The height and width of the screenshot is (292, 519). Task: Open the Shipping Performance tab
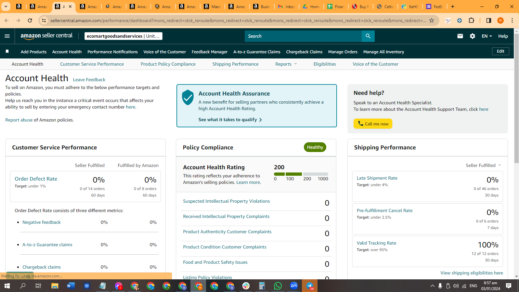[x=236, y=64]
